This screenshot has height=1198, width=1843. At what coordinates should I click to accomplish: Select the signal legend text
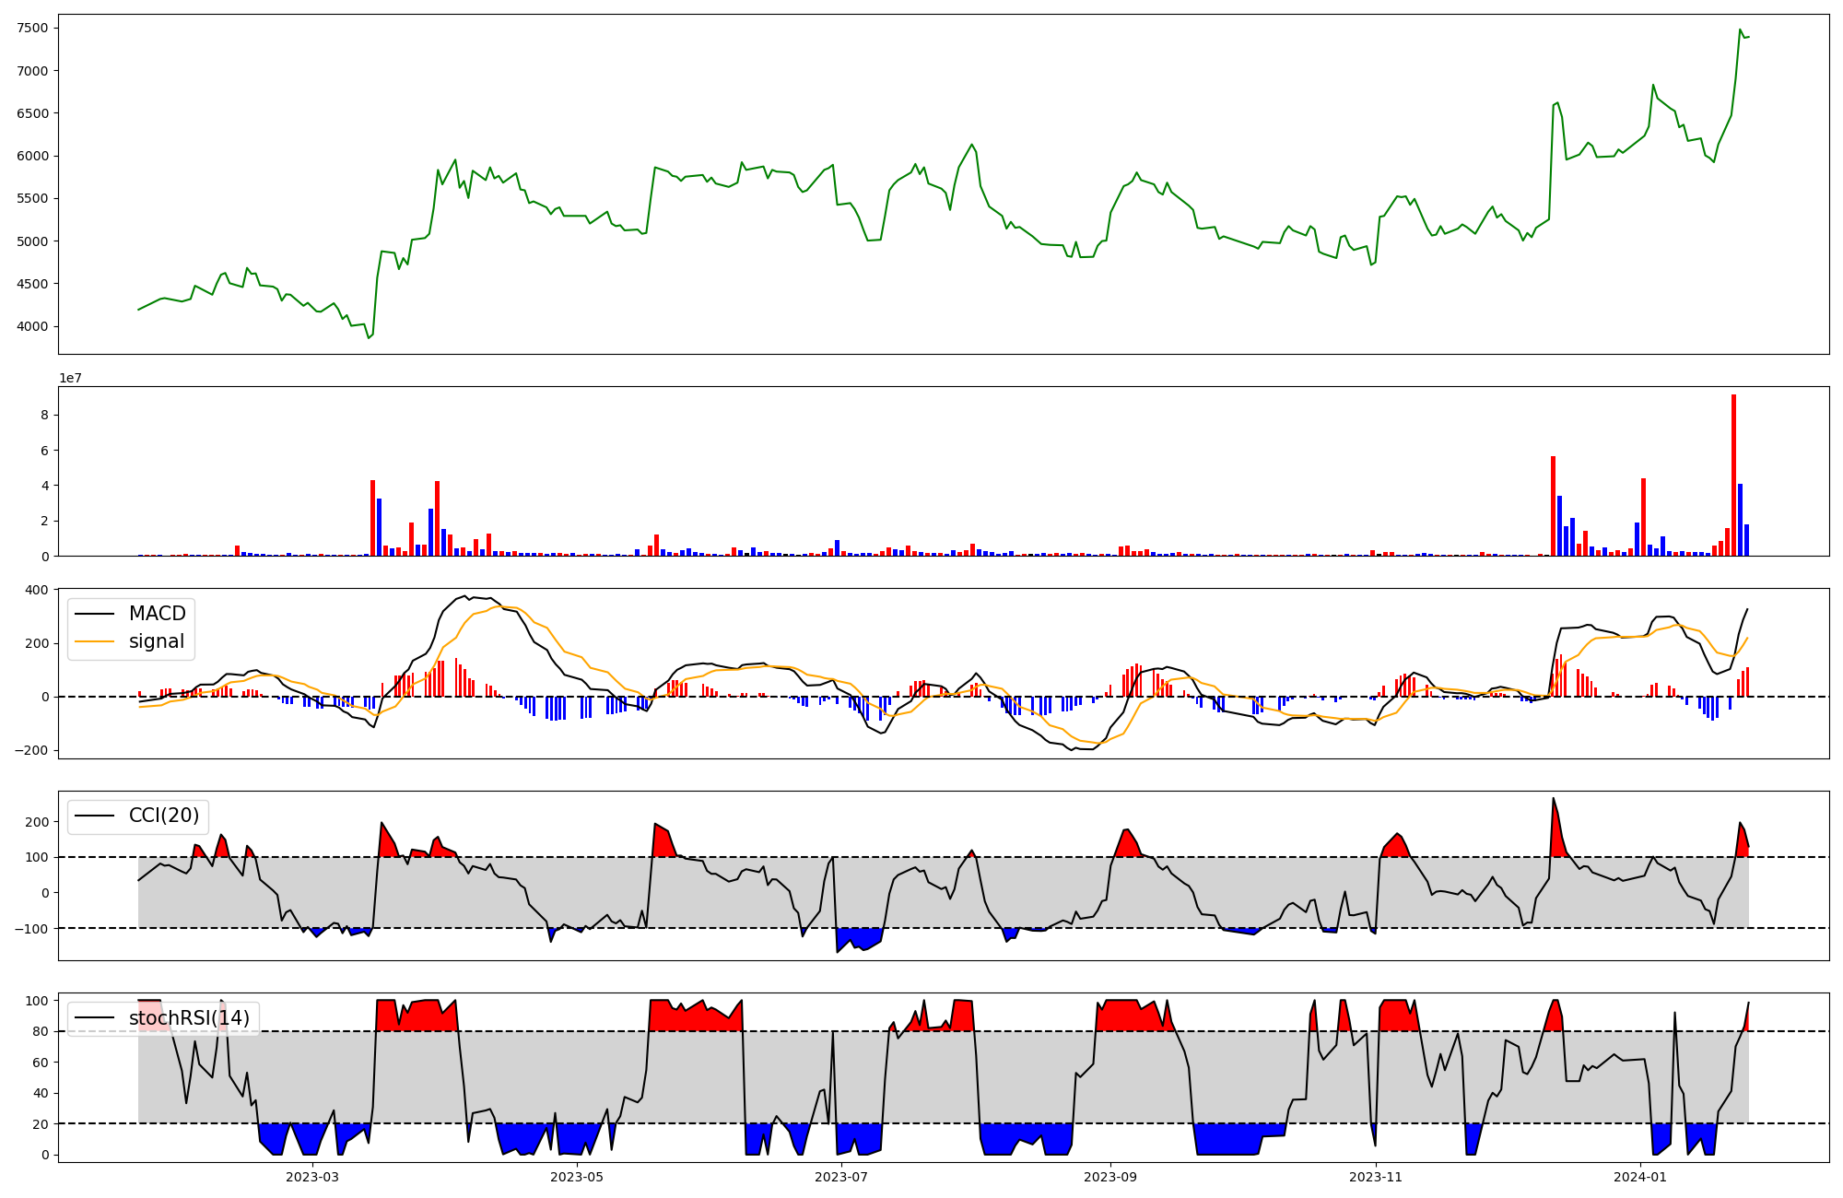pyautogui.click(x=157, y=641)
